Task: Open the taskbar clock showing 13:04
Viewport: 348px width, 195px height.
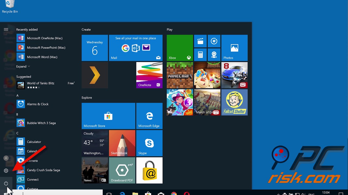Action: (326, 193)
